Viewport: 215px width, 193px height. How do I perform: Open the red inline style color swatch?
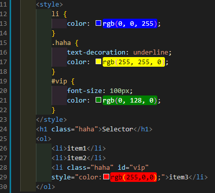click(106, 177)
